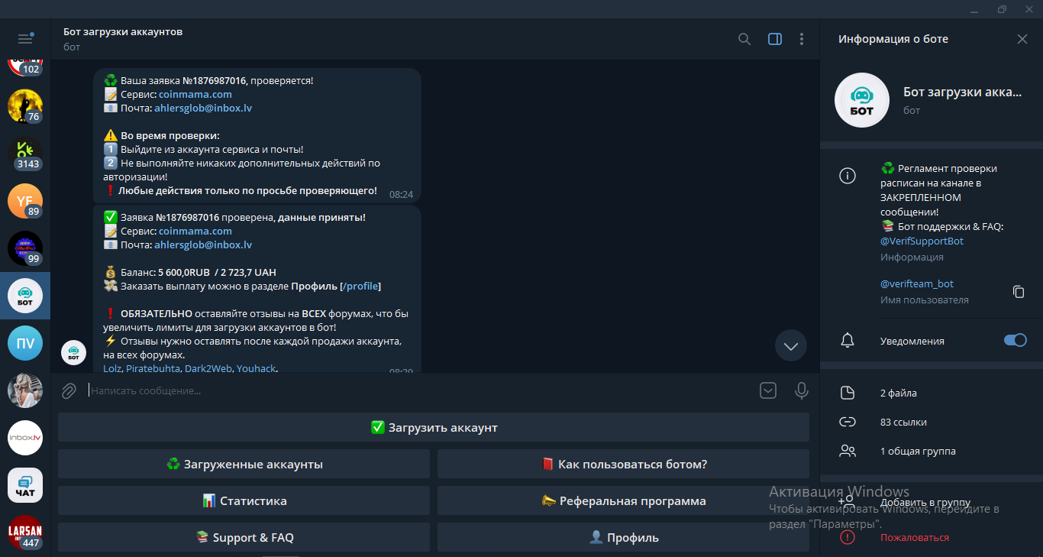Open Загруженные аккаунты bot menu
The image size is (1043, 557).
click(x=244, y=465)
